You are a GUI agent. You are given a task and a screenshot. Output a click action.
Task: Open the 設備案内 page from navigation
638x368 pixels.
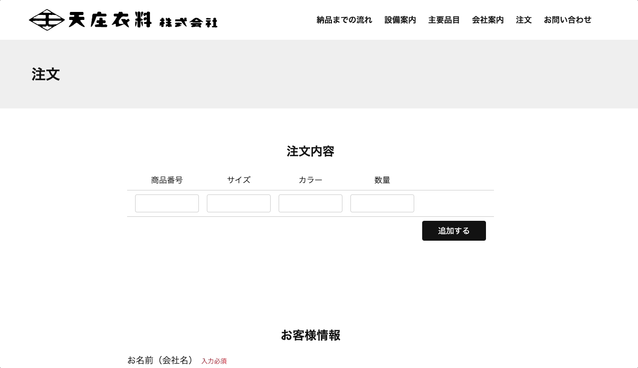click(400, 20)
